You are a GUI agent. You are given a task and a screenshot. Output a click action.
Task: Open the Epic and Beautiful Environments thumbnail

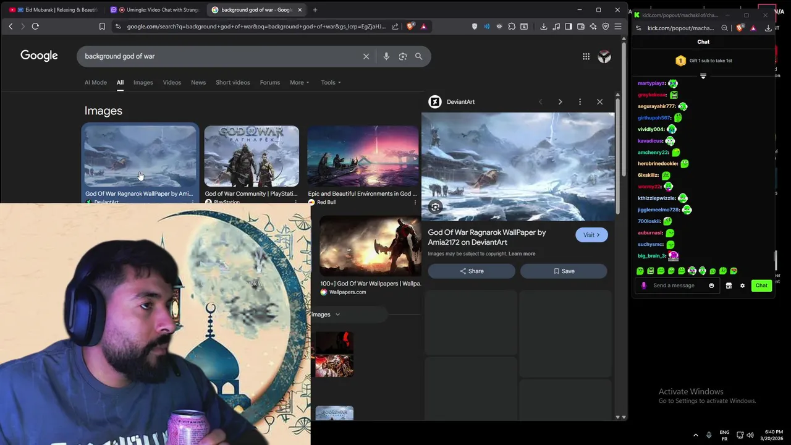(363, 156)
